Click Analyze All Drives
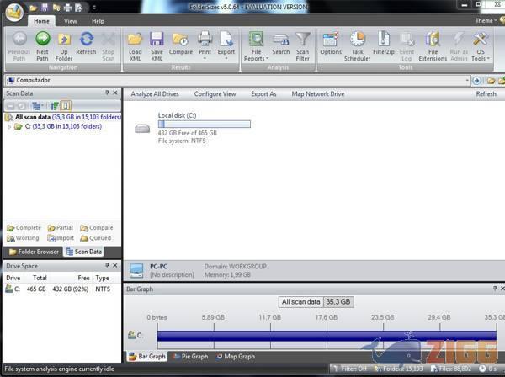 [154, 94]
